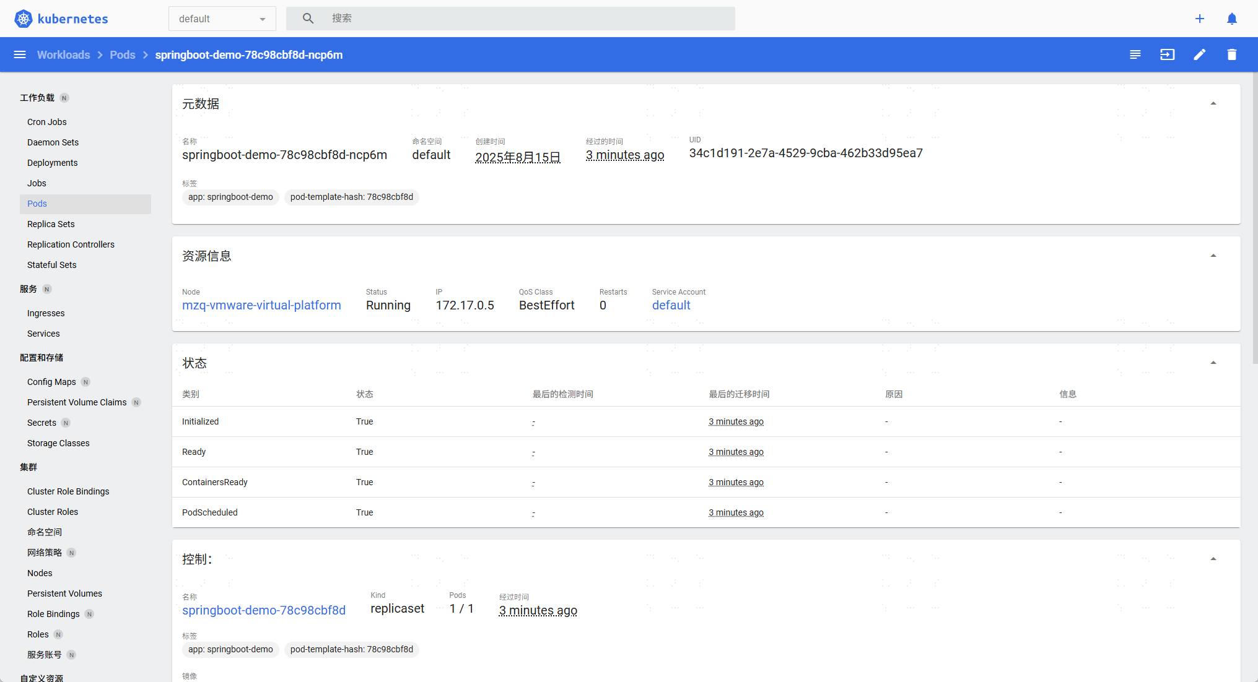1258x682 pixels.
Task: View pod logs icon
Action: 1135,54
